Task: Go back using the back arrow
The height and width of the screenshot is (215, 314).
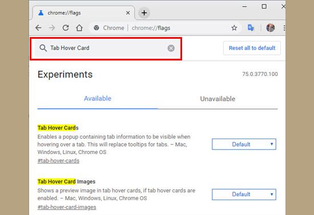Action: 38,28
